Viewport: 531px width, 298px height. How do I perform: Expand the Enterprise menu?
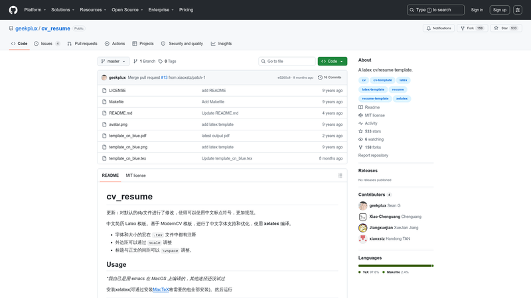pos(161,10)
